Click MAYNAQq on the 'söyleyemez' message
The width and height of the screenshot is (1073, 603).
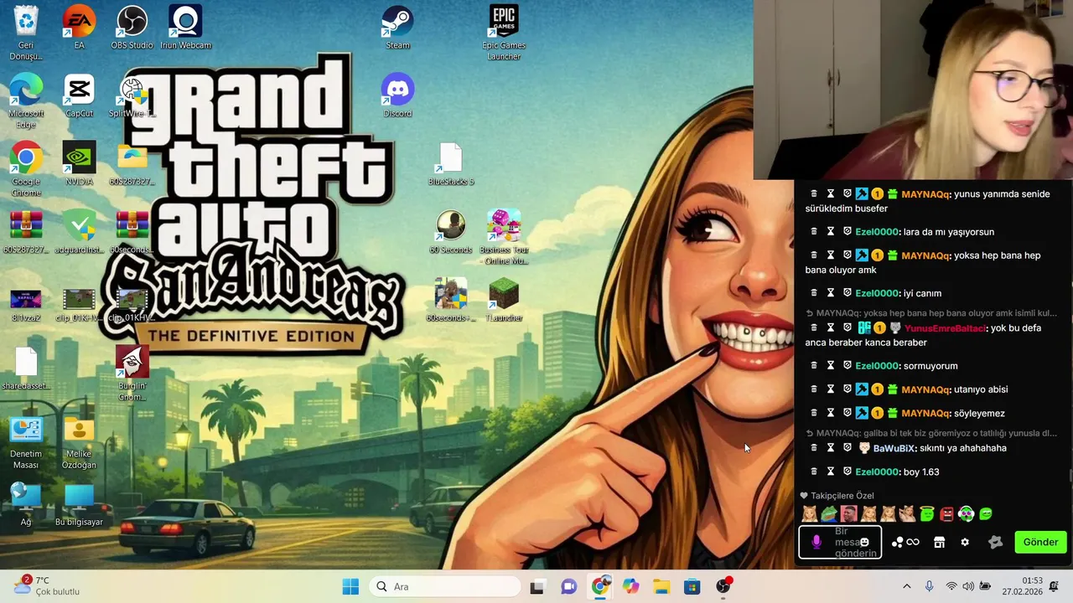click(925, 413)
